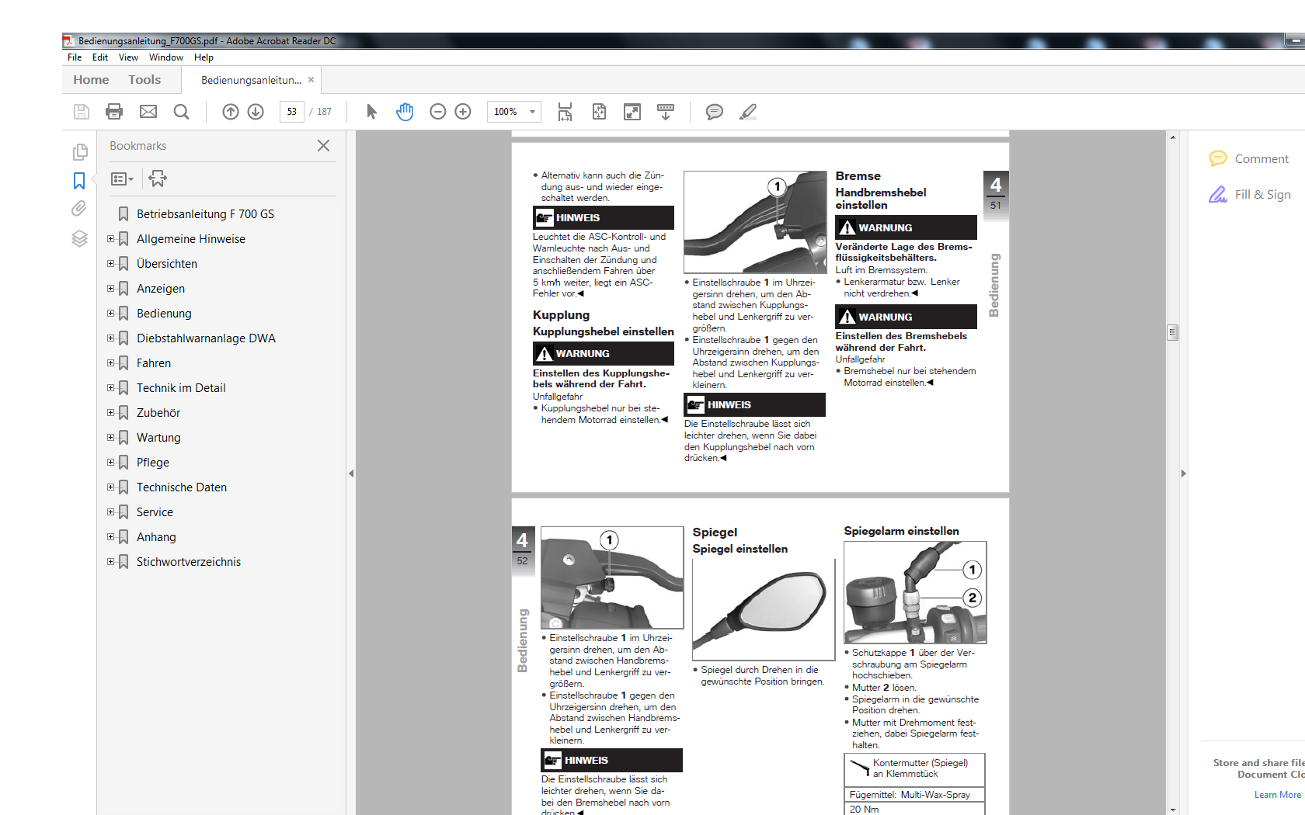Click the Highlight text pen icon
Screen dimensions: 1305x815
coord(748,112)
